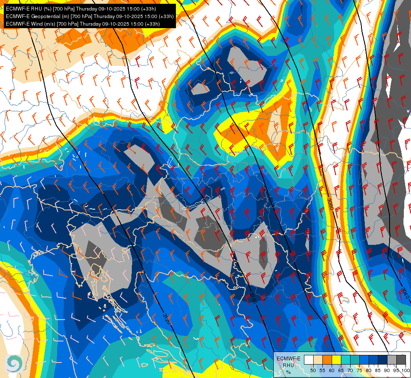Click the 3100 geopotential contour label
411x378 pixels.
click(x=252, y=298)
